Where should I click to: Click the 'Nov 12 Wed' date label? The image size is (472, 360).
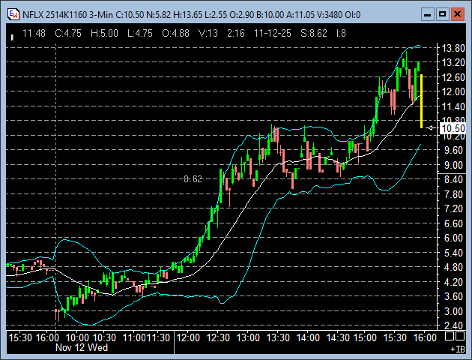81,348
